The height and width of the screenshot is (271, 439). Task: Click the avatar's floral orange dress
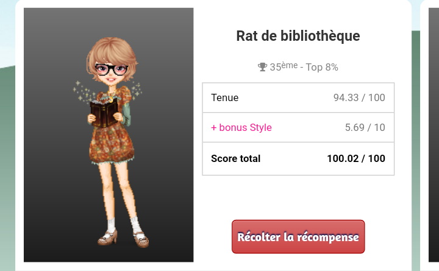112,143
